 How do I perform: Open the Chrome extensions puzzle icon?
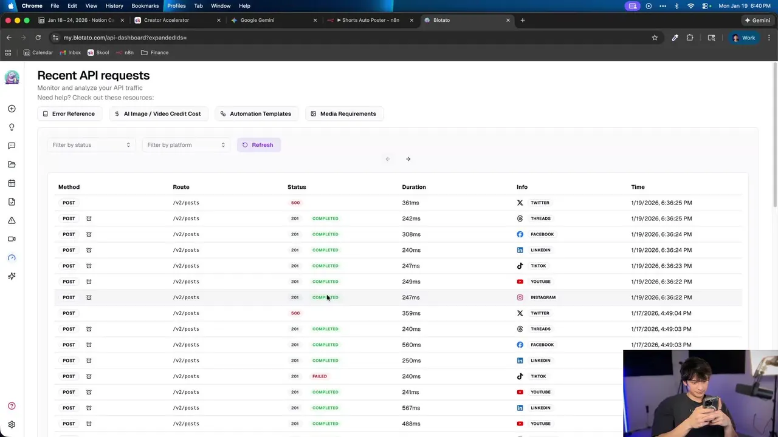pos(690,38)
